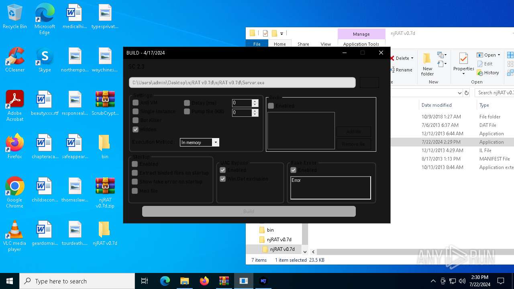Screen dimensions: 514x289
Task: Open the Application Tools tab
Action: click(361, 44)
